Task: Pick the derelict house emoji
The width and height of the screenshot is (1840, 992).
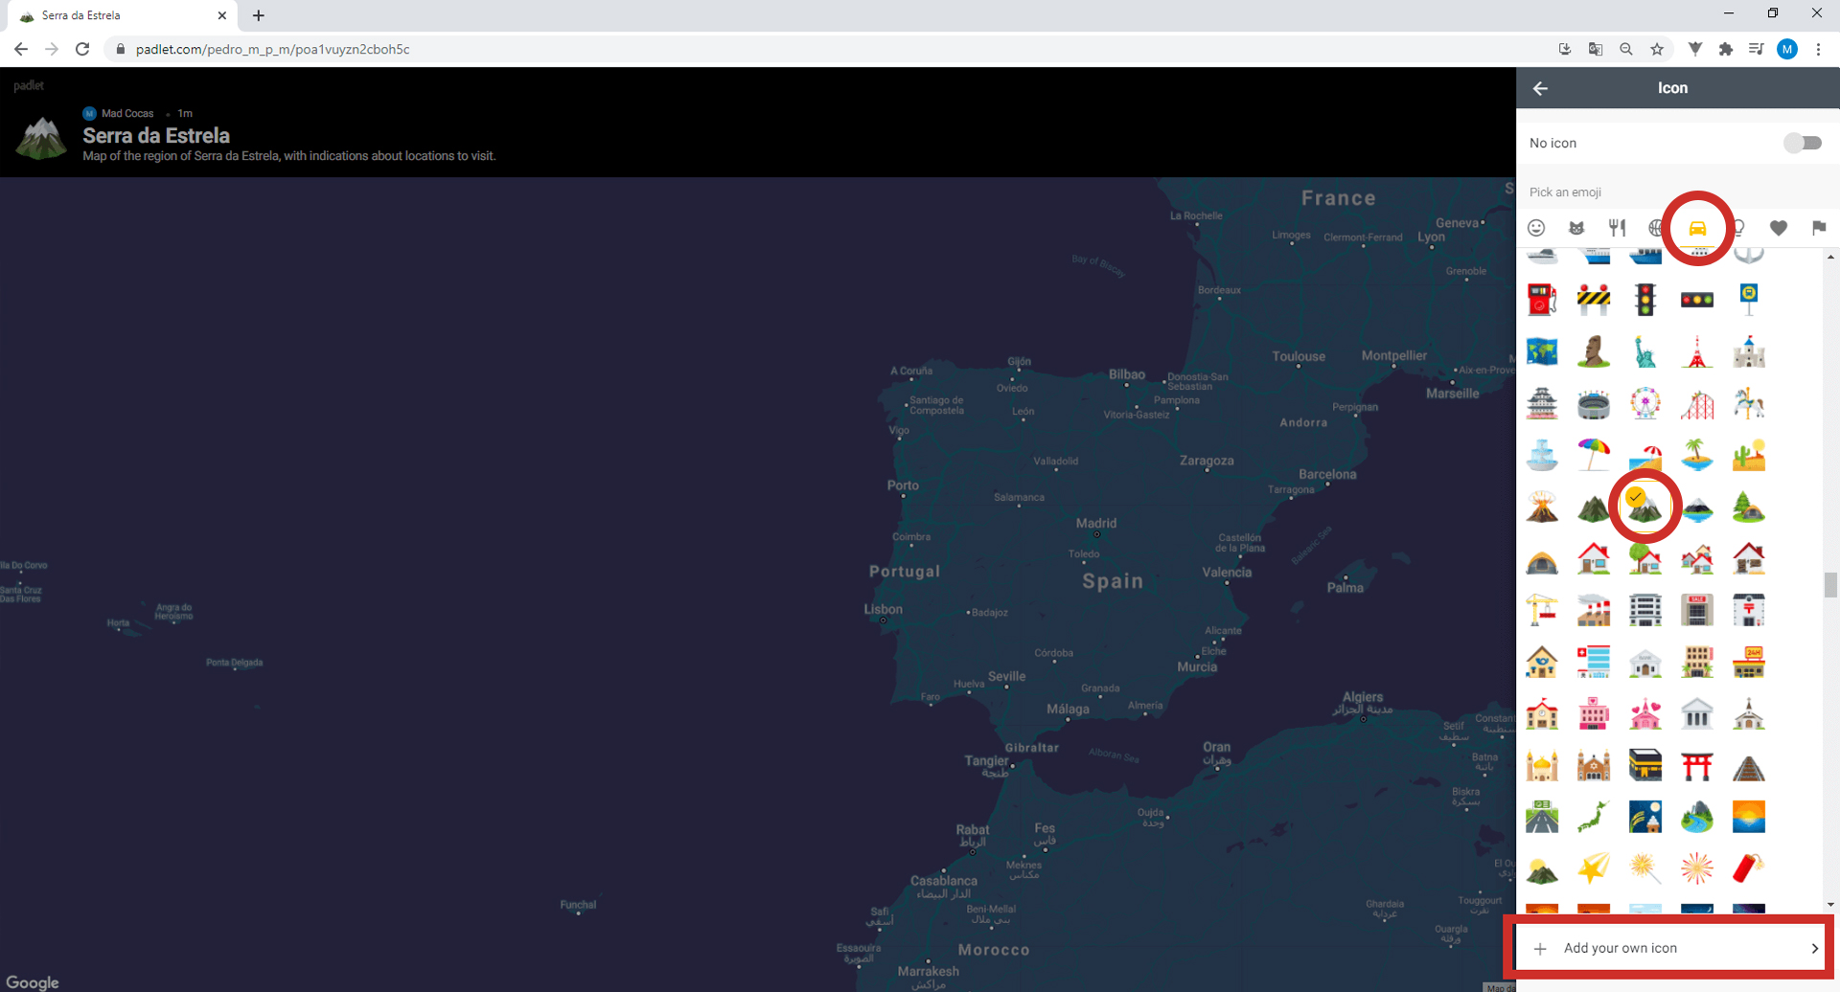Action: [1749, 558]
